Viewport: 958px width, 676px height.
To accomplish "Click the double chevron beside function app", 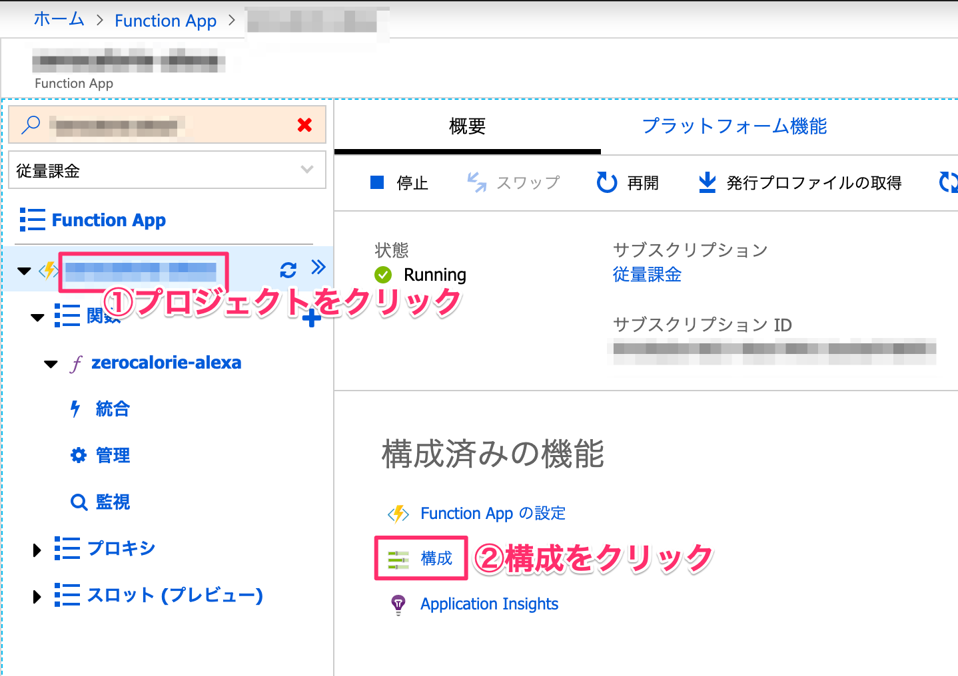I will [318, 267].
